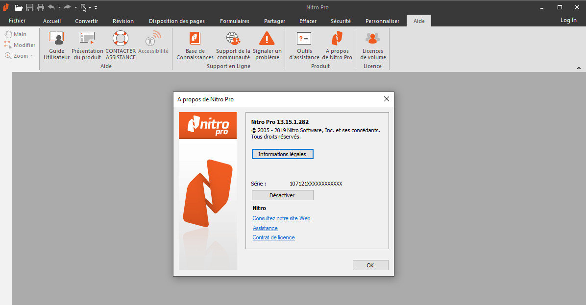Image resolution: width=586 pixels, height=305 pixels.
Task: Switch to the Accueil tab
Action: tap(52, 21)
